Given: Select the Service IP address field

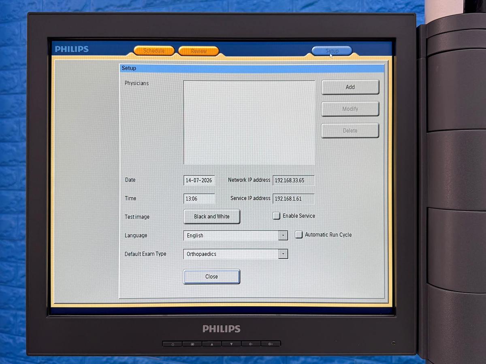Looking at the screenshot, I should pyautogui.click(x=294, y=199).
